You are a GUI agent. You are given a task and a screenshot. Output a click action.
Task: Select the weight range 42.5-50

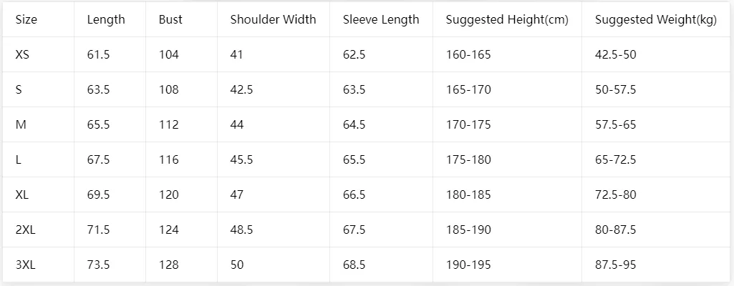pos(616,54)
